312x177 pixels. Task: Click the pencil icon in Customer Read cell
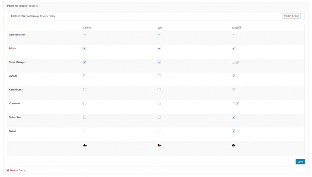237,104
